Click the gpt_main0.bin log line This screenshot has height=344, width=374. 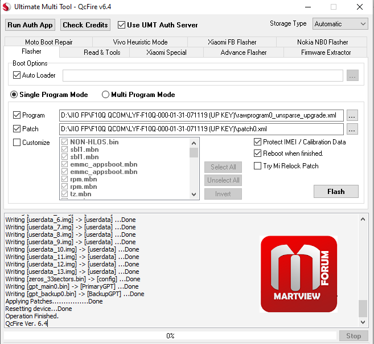72,286
